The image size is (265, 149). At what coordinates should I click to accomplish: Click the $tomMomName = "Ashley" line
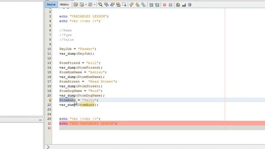(83, 72)
